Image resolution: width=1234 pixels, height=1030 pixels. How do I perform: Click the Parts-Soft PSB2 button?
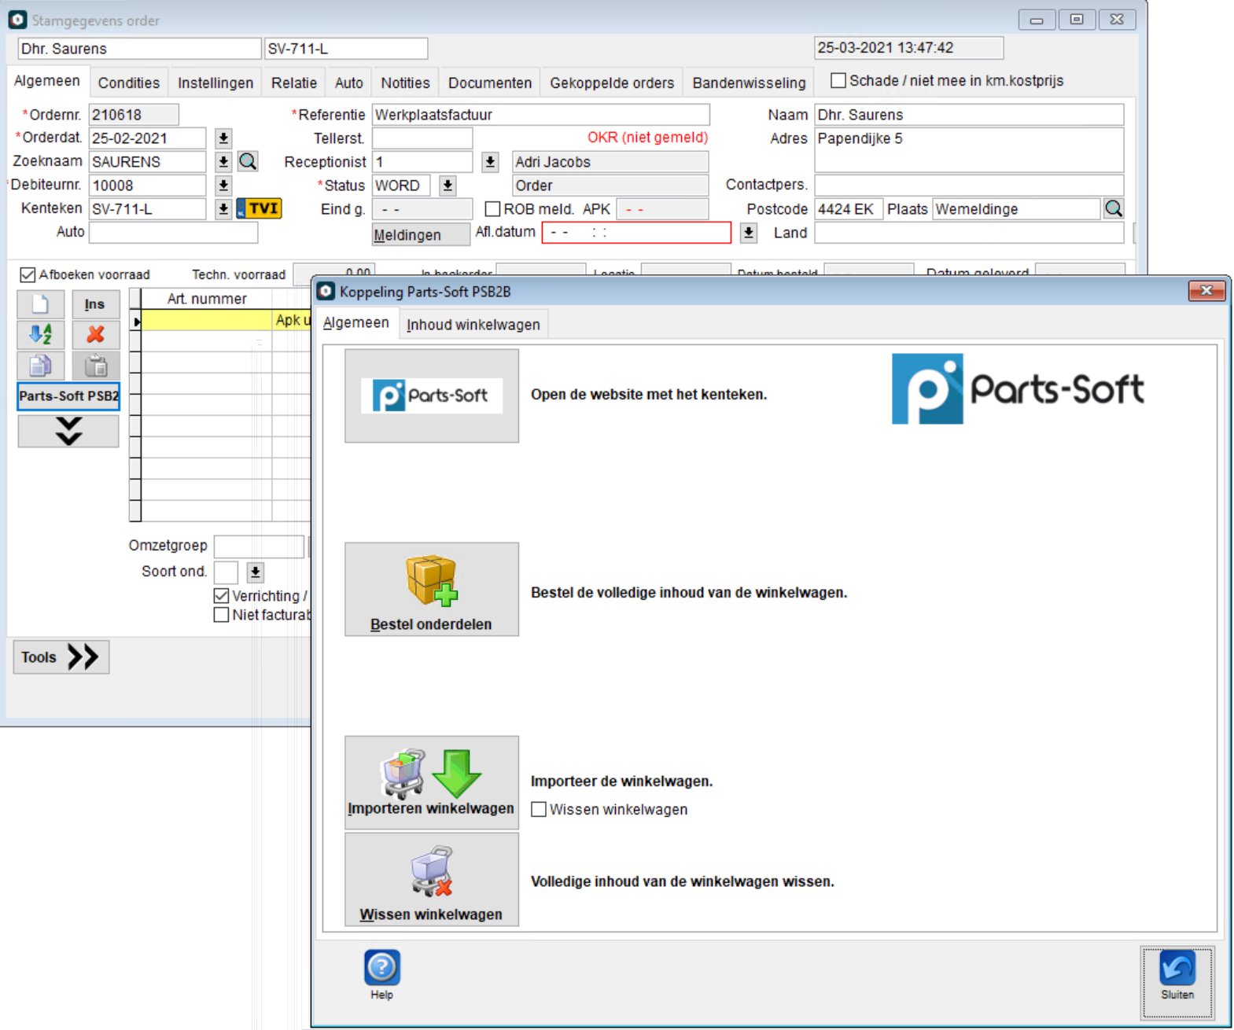[68, 395]
